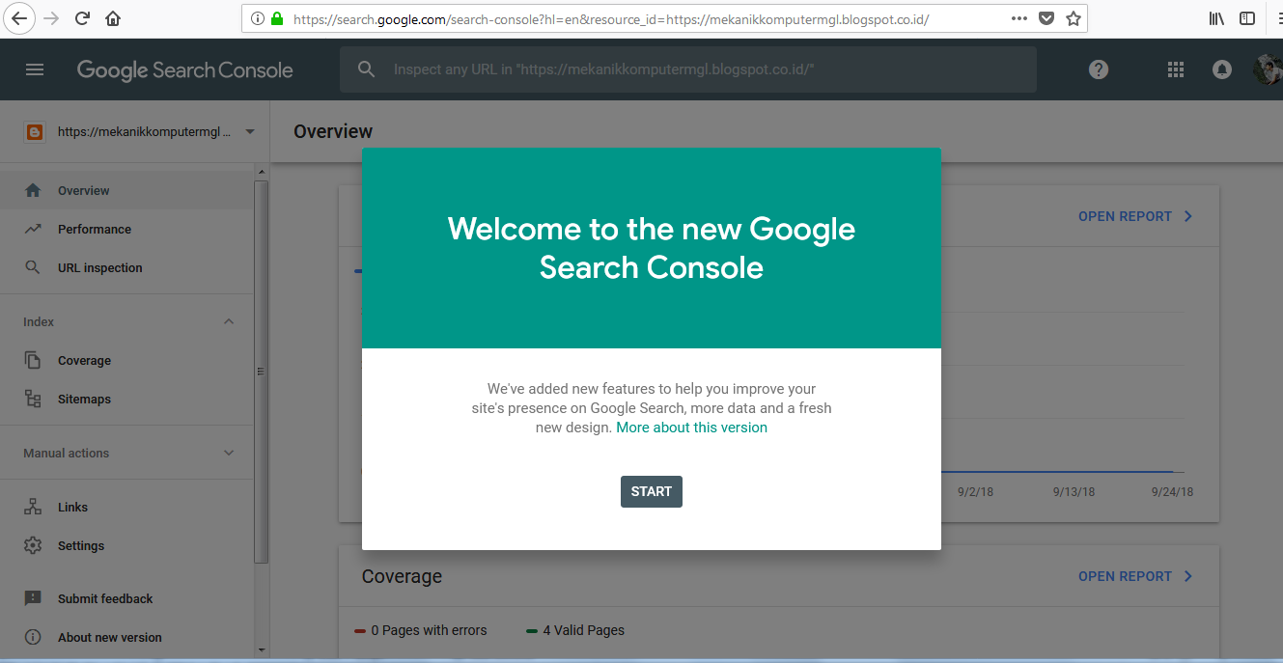Click the Settings gear icon
This screenshot has height=663, width=1283.
click(33, 545)
